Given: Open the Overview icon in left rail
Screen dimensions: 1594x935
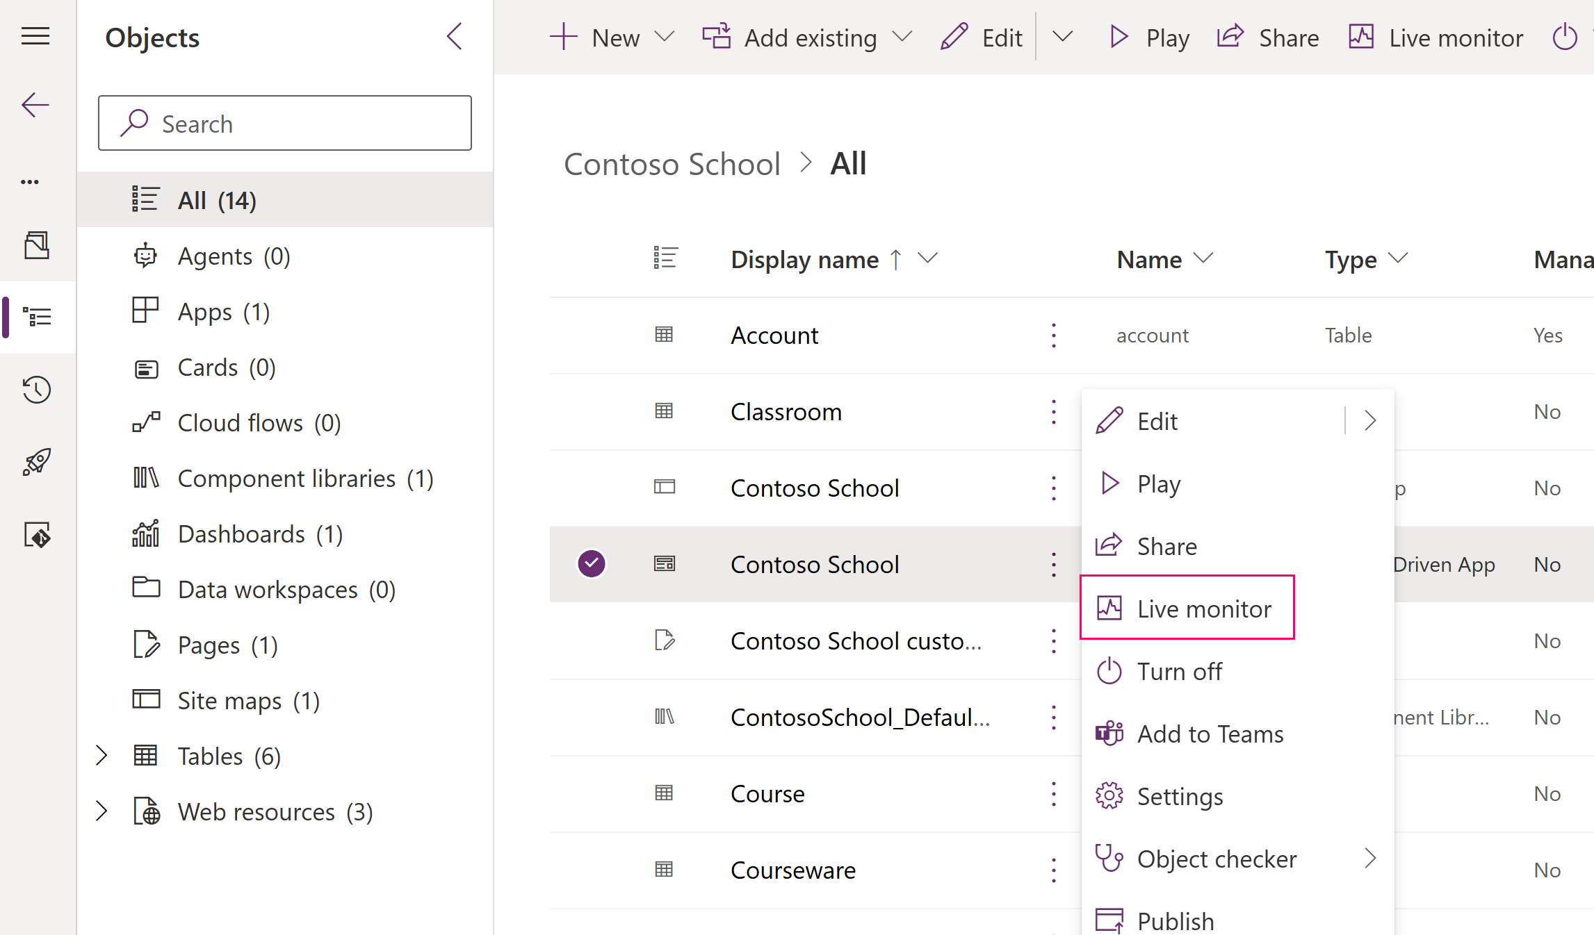Looking at the screenshot, I should pyautogui.click(x=37, y=245).
